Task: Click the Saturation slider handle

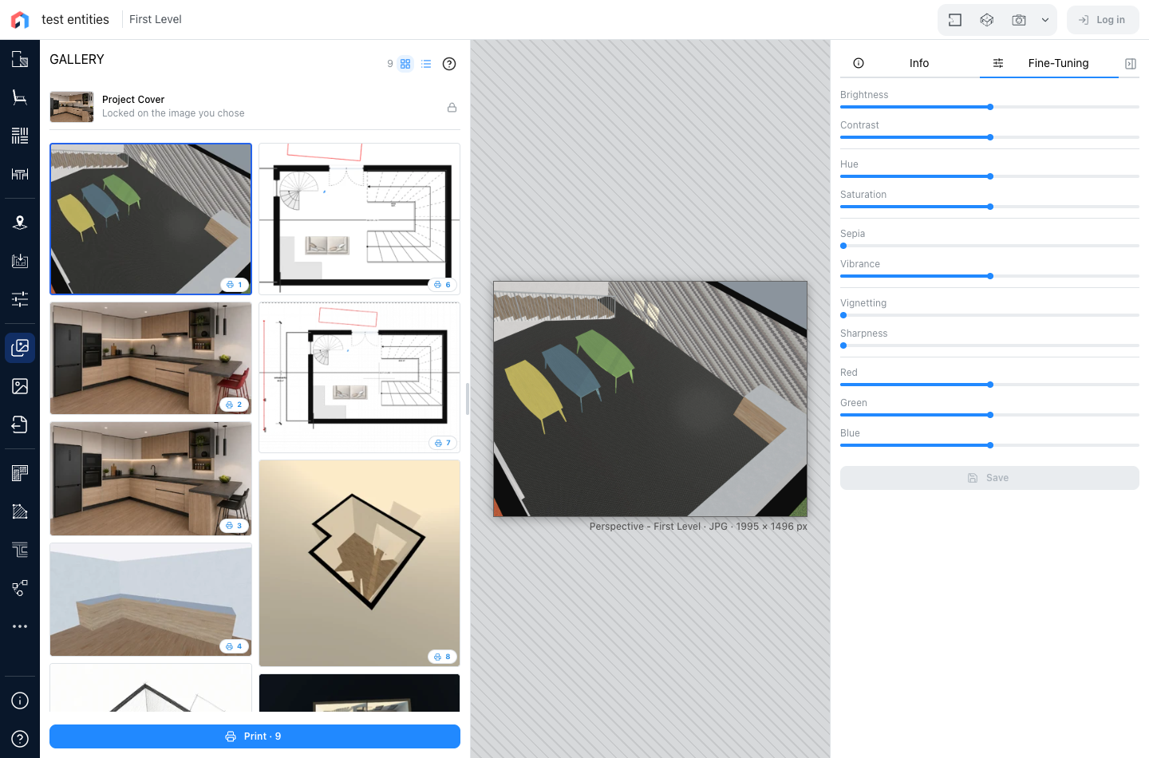Action: point(990,207)
